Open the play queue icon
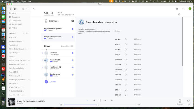The image size is (194, 109). [x=112, y=100]
